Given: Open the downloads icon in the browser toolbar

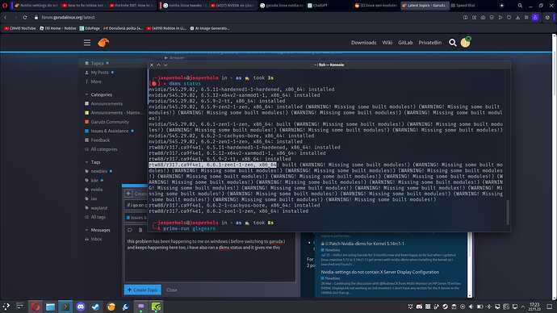Looking at the screenshot, I should click(x=517, y=18).
